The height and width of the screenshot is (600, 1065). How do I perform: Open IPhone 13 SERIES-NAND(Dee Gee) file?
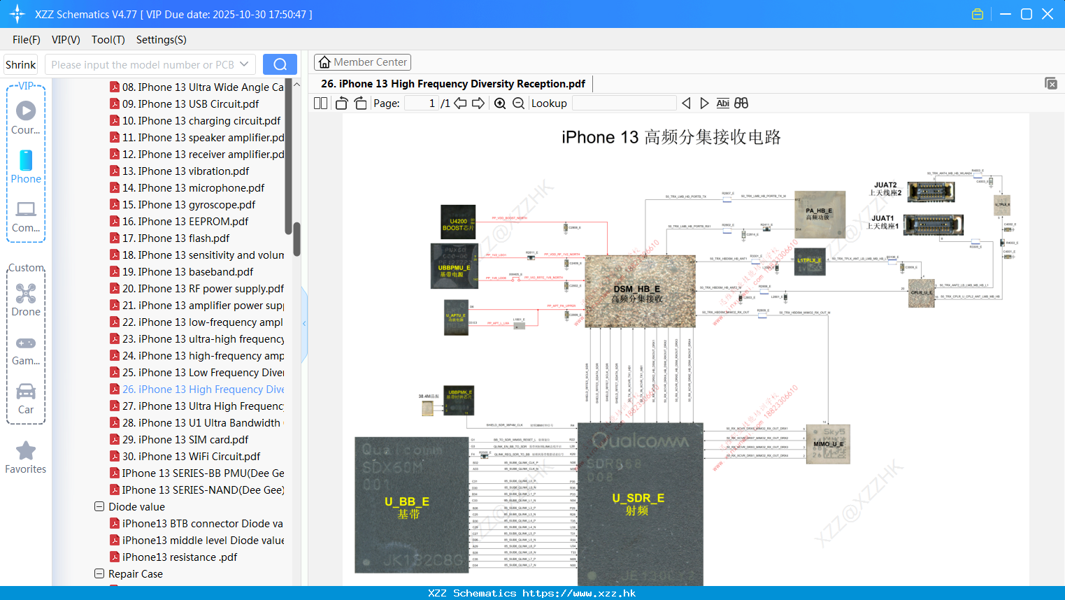(x=196, y=490)
